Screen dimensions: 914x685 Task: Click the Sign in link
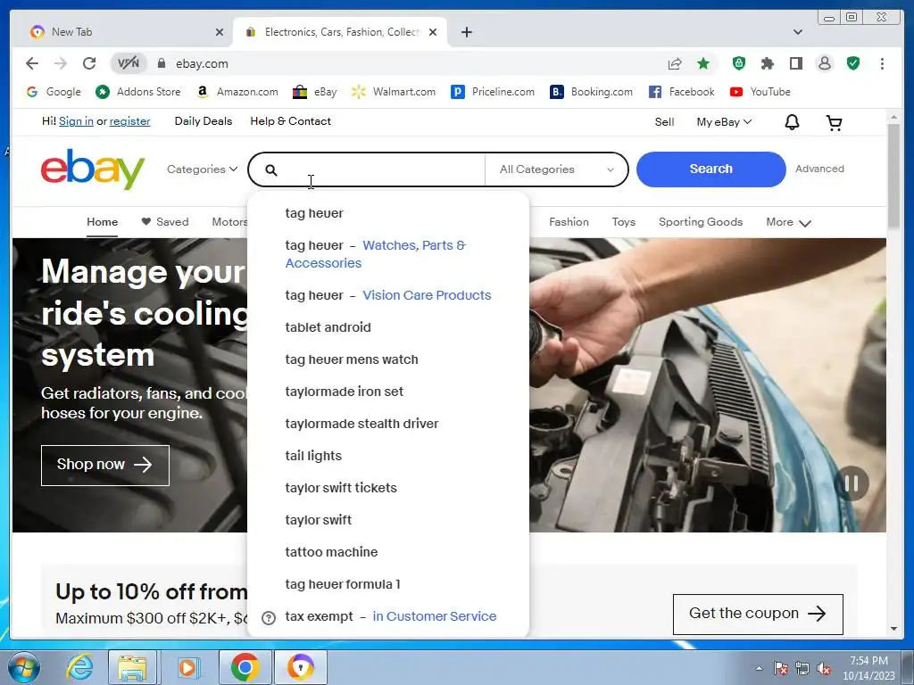[x=76, y=121]
